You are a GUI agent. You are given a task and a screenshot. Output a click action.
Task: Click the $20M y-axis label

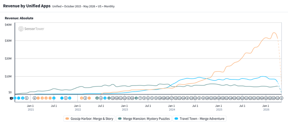coord(8,59)
